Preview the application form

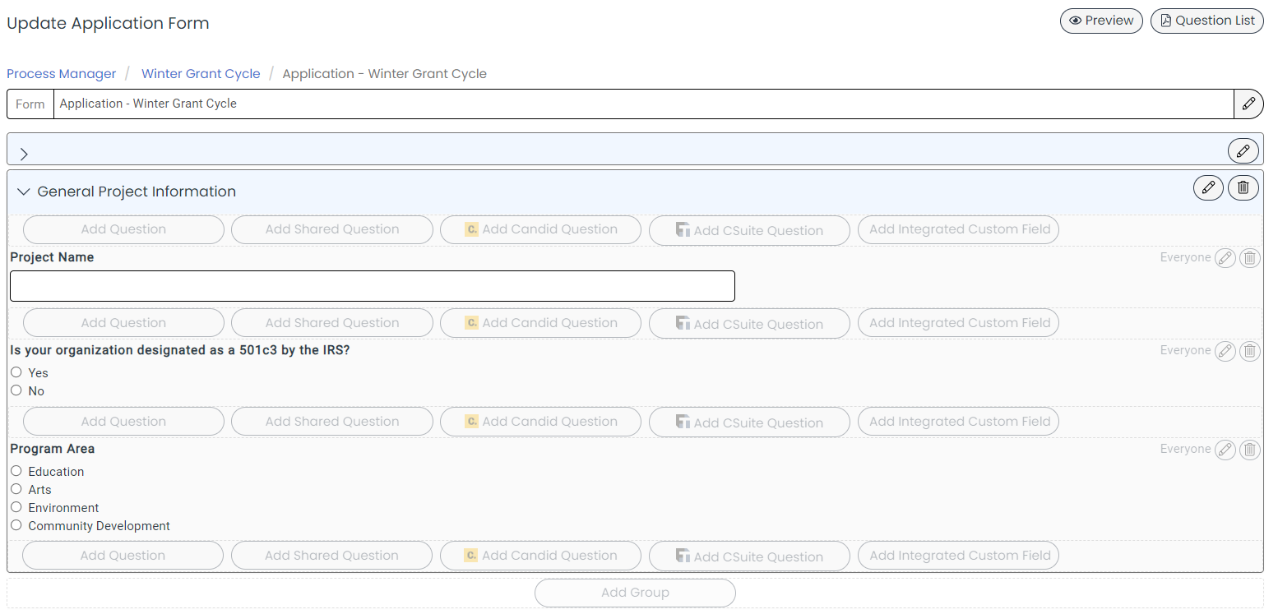click(x=1100, y=21)
